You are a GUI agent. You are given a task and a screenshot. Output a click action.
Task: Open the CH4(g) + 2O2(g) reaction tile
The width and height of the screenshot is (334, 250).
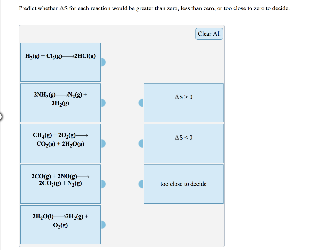[61, 143]
